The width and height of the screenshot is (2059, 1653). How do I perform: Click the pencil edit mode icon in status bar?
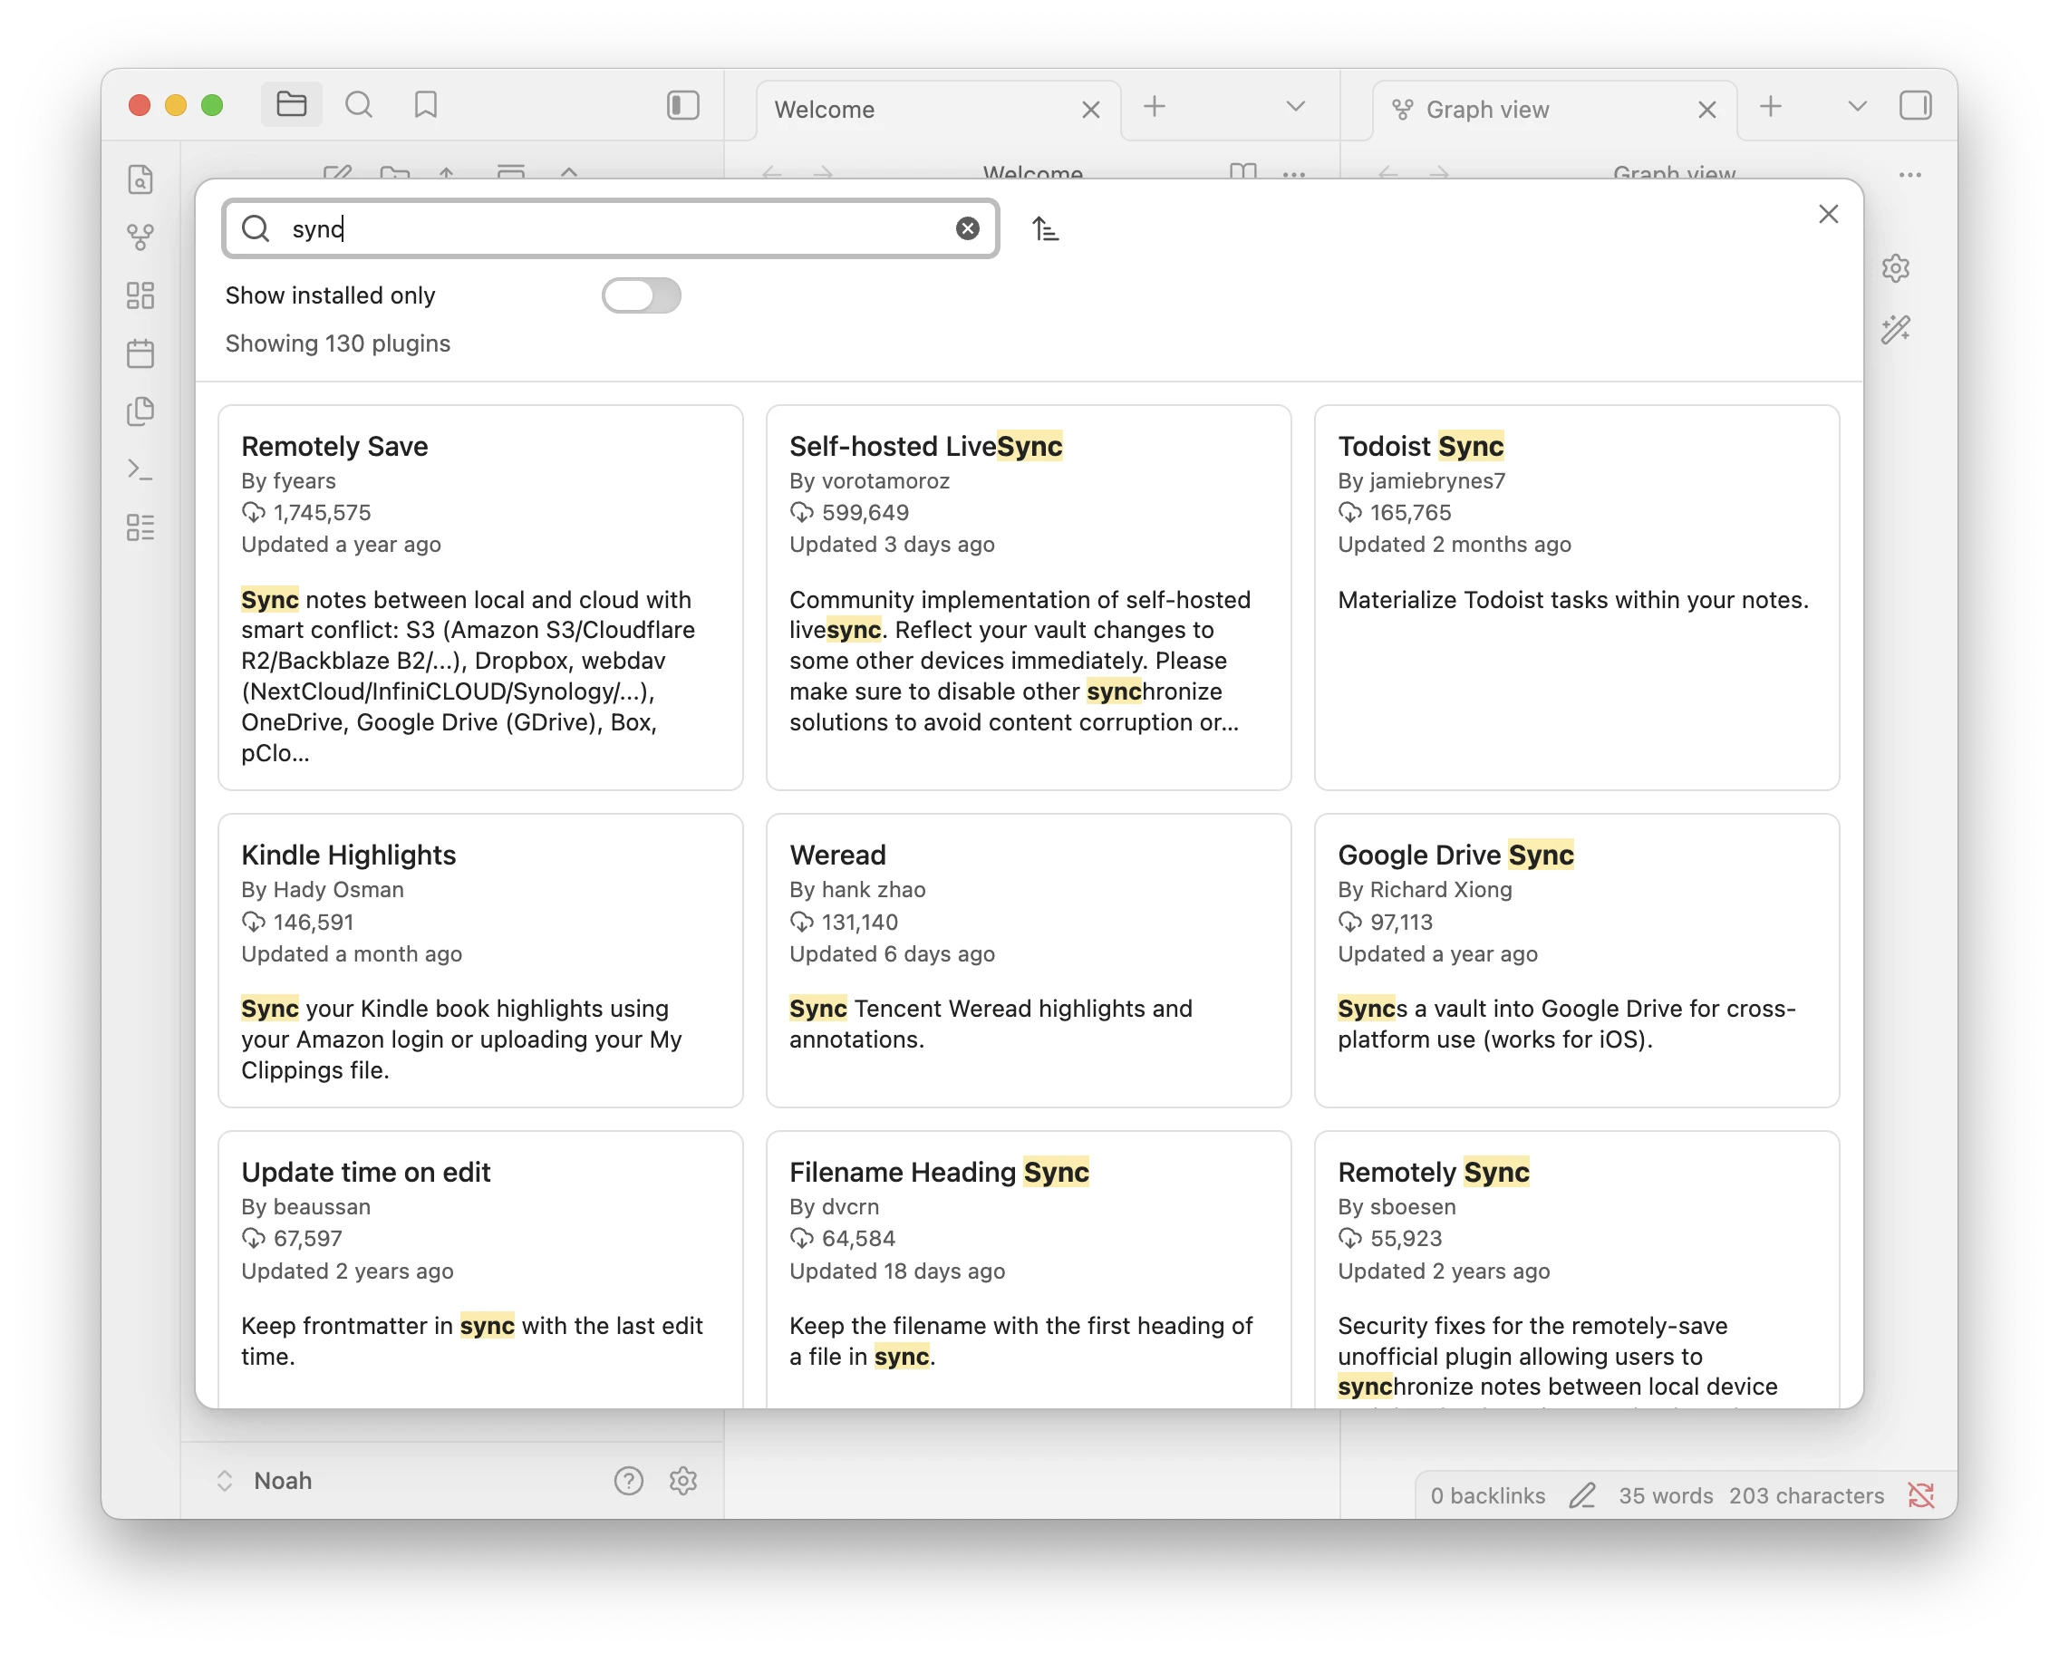point(1582,1495)
